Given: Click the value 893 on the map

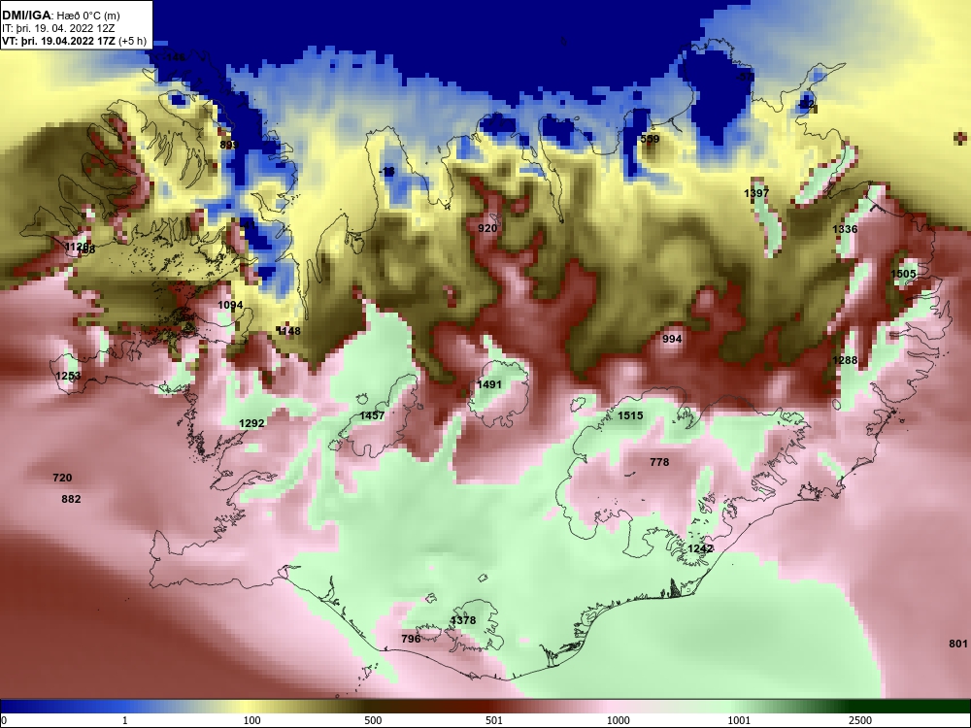Looking at the screenshot, I should pos(229,145).
